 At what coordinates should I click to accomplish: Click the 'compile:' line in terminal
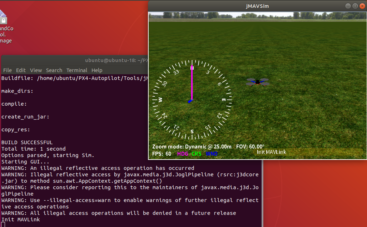[14, 104]
